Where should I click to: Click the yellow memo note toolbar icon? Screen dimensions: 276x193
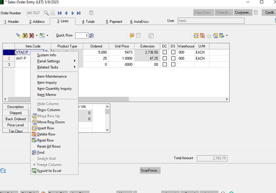point(132,35)
